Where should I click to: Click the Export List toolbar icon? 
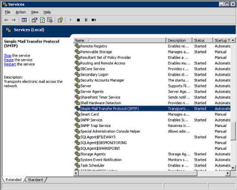50,20
